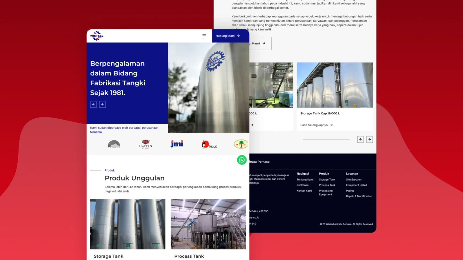Click the small Produk section label

click(x=110, y=170)
